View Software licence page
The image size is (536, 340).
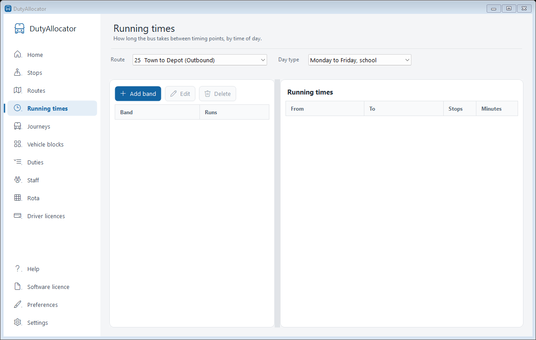coord(52,287)
